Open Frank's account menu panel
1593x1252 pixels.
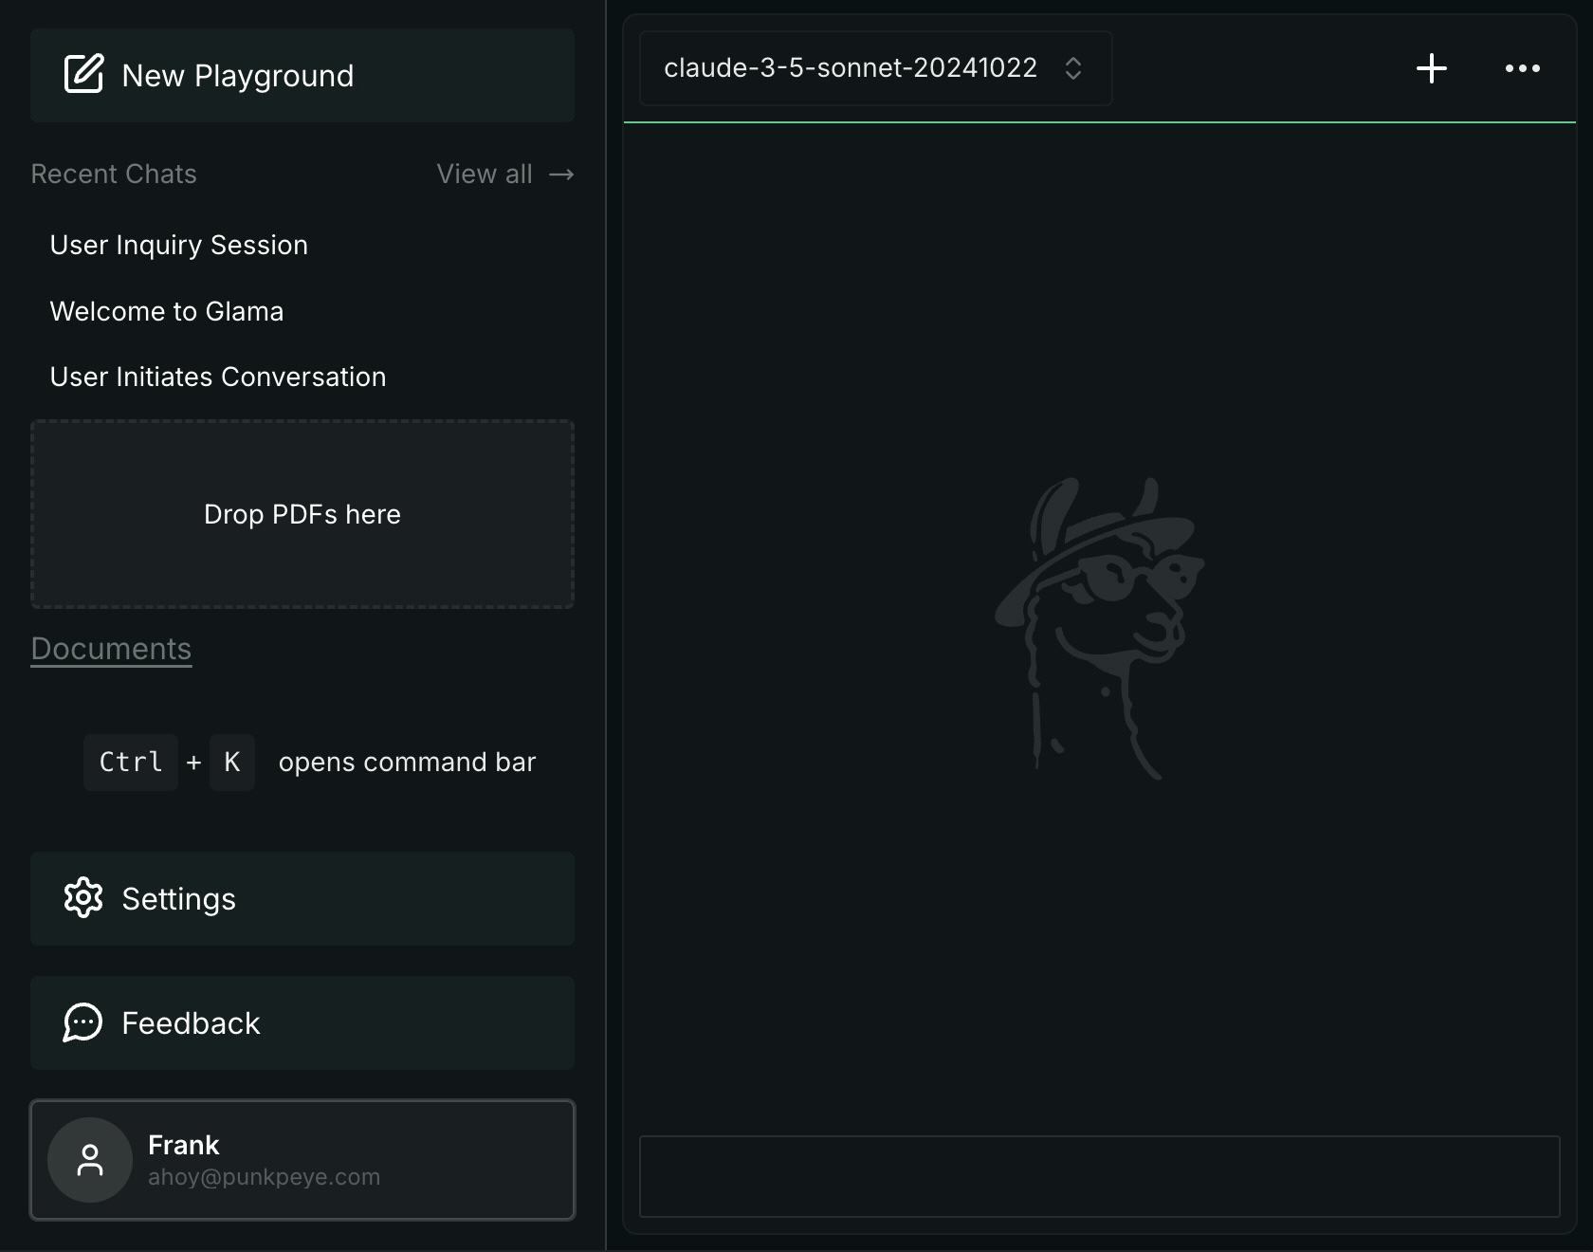[302, 1159]
